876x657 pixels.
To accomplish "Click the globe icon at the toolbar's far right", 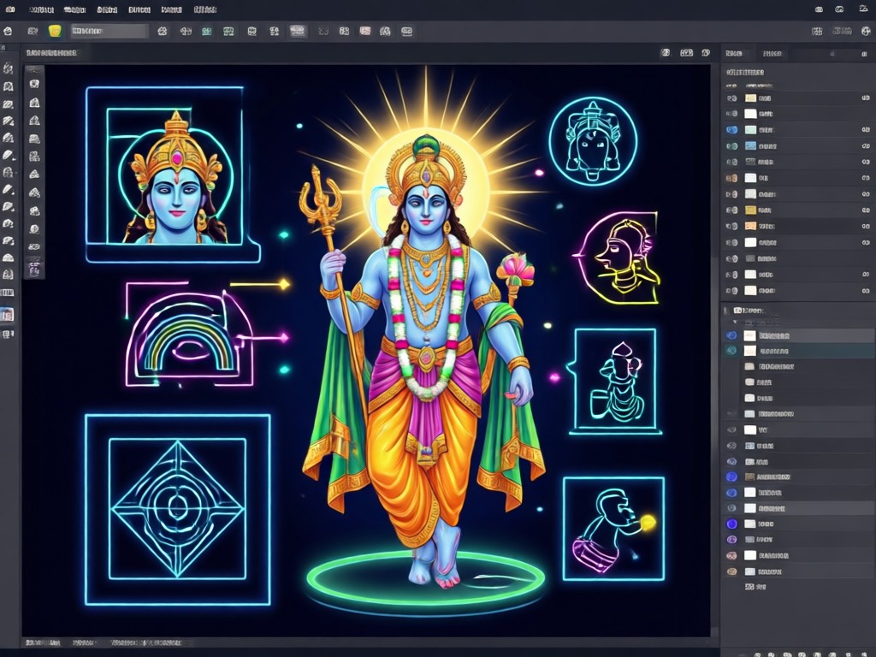I will coord(866,32).
